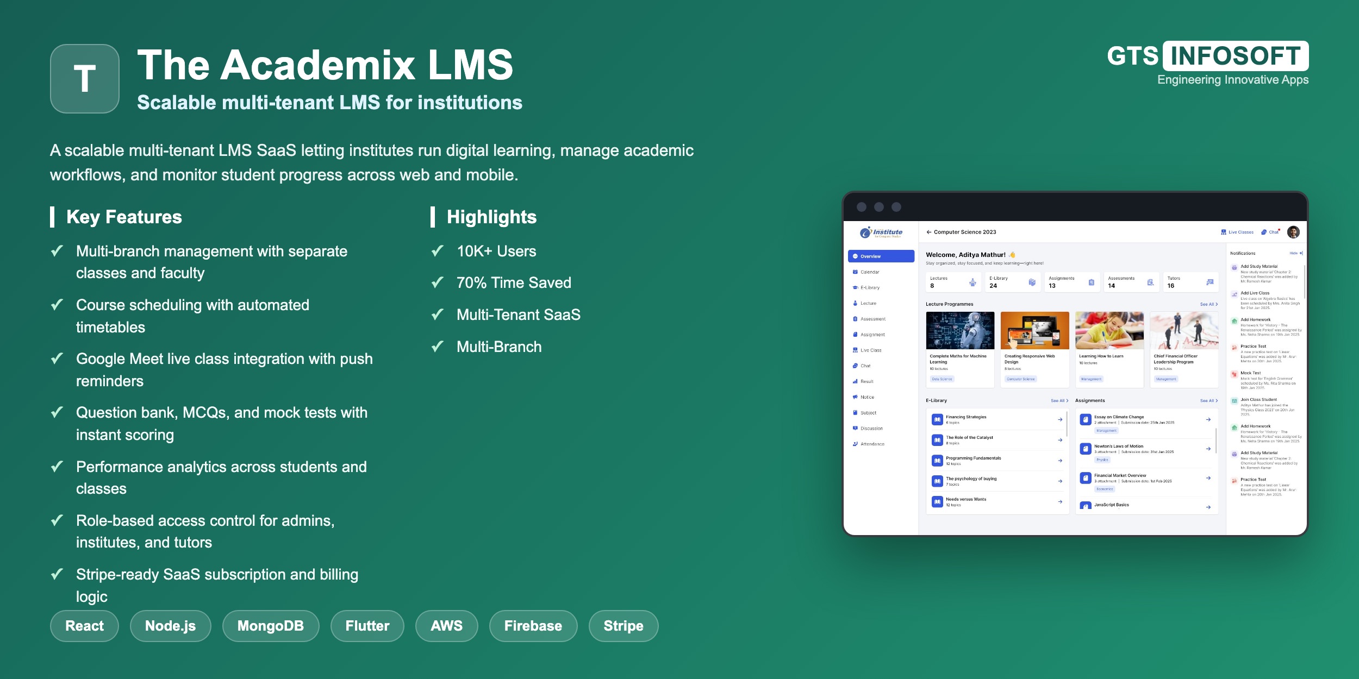Viewport: 1359px width, 679px height.
Task: Open Chief Financial Officer Leadership Program thumbnail
Action: click(x=1184, y=330)
